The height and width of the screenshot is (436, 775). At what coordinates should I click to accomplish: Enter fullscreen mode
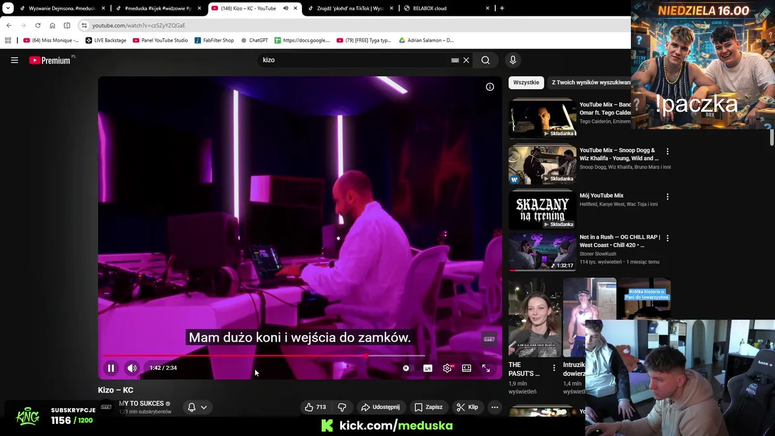(x=486, y=368)
